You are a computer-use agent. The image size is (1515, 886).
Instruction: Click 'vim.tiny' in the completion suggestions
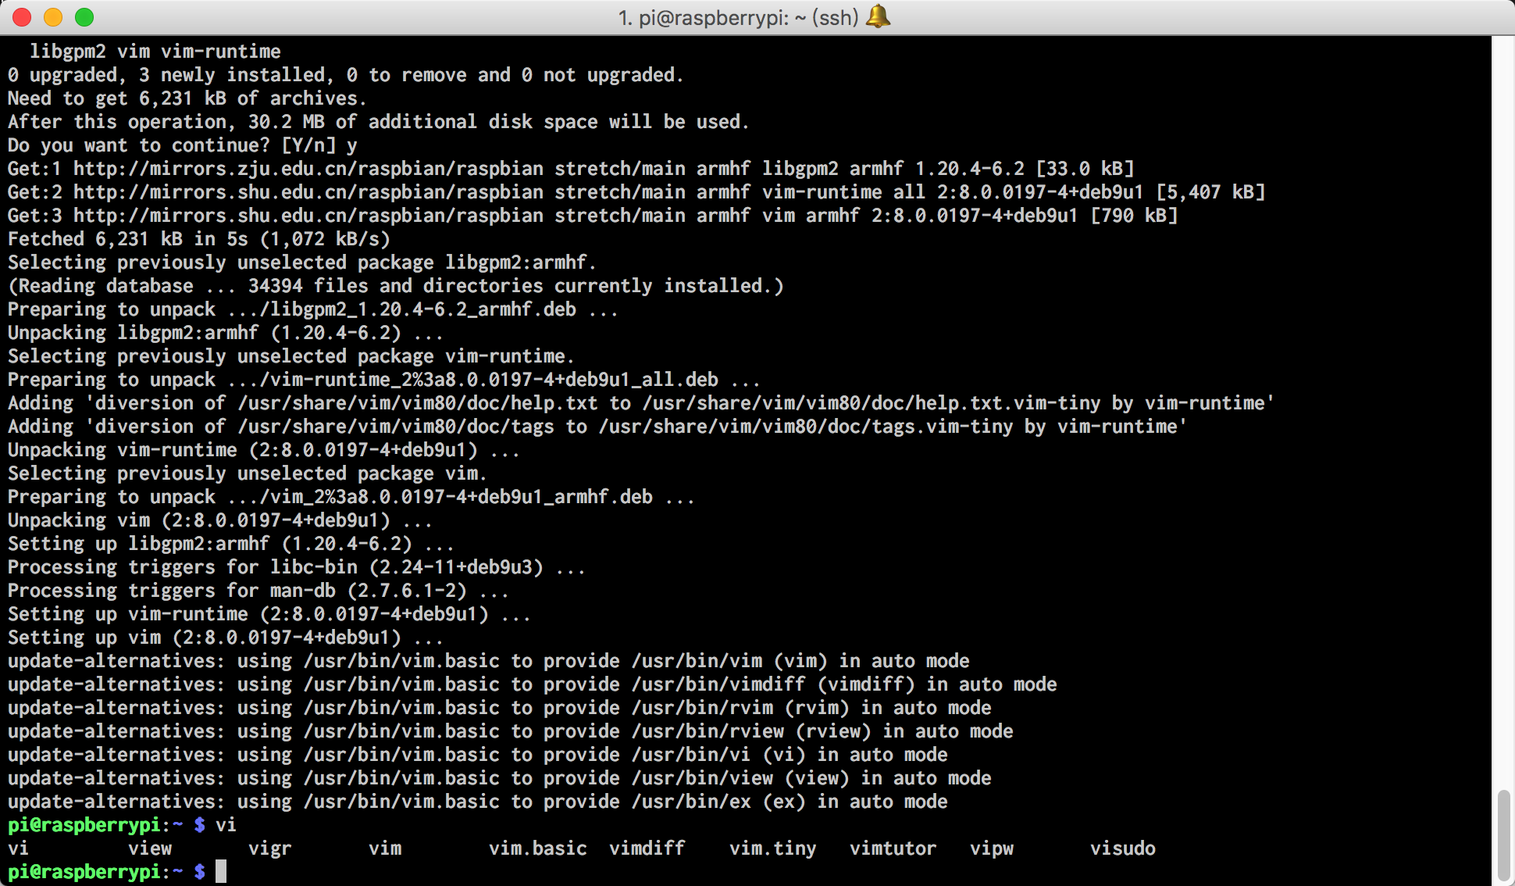[x=772, y=848]
